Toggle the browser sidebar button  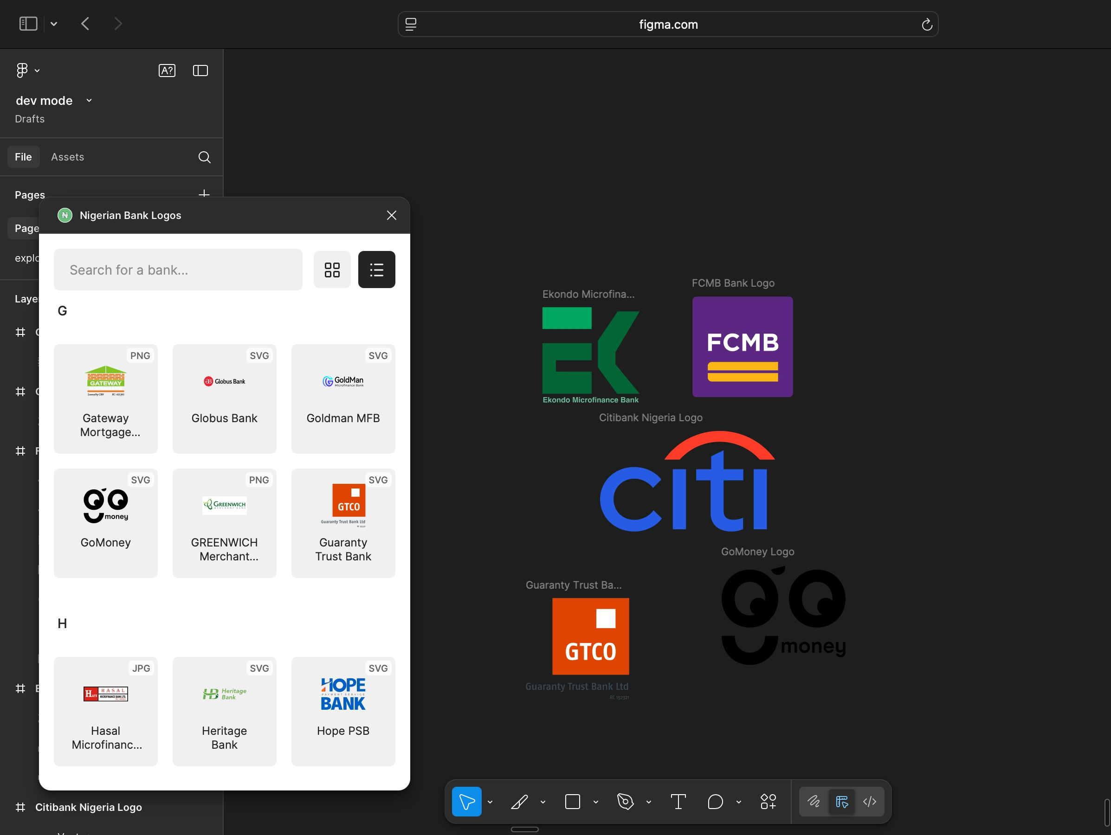click(x=28, y=24)
